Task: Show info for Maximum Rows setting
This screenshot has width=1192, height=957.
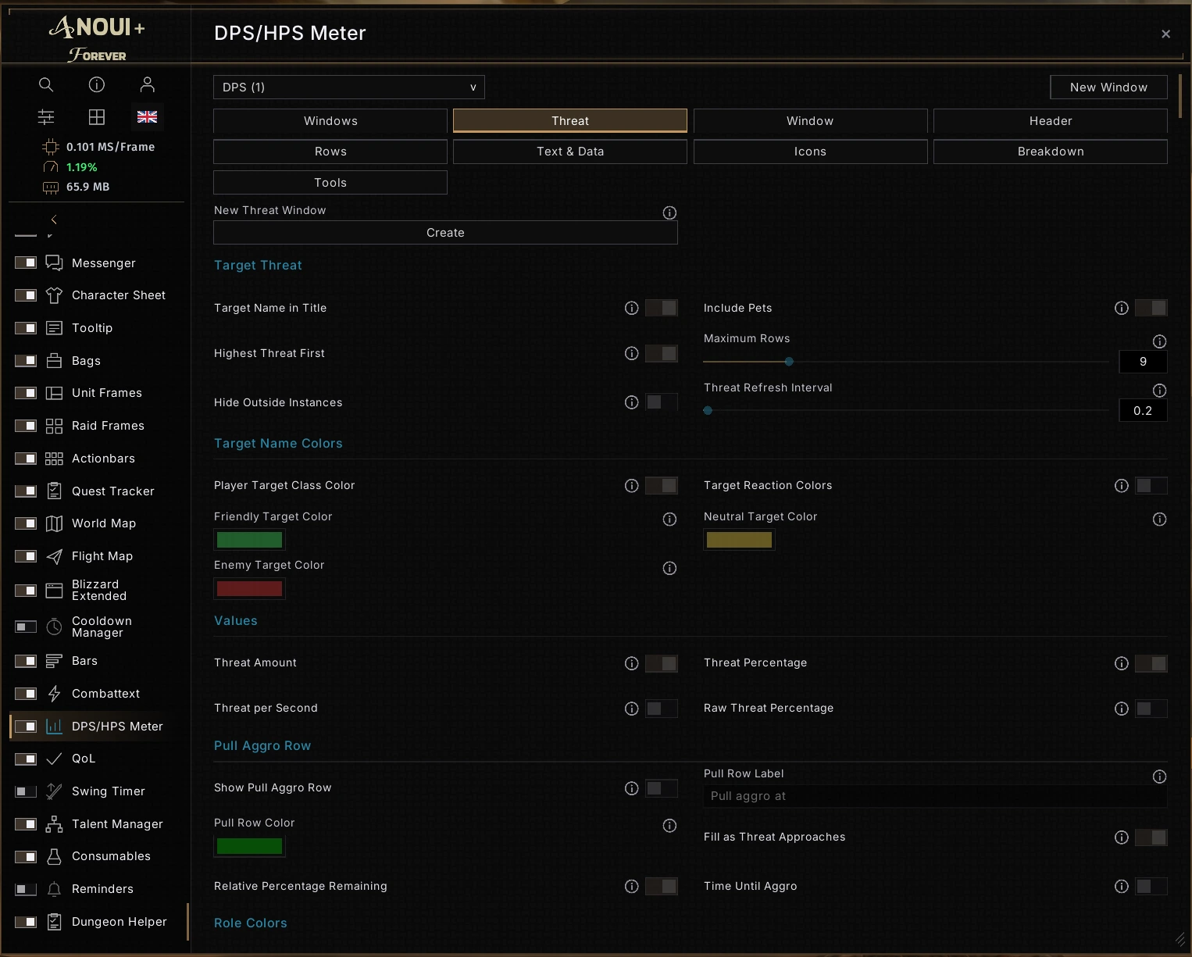Action: point(1160,341)
